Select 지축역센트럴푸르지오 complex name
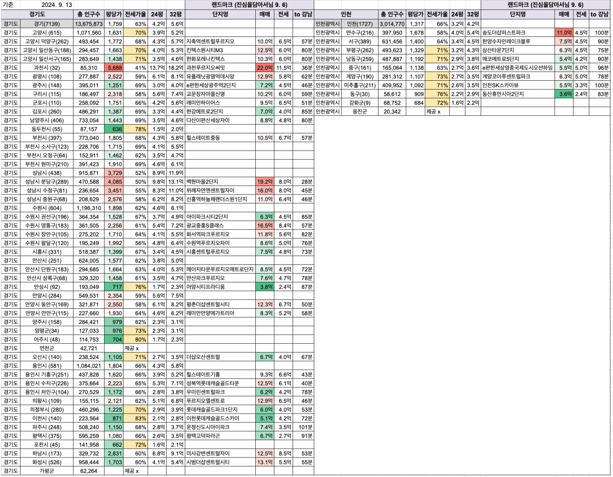 pyautogui.click(x=220, y=42)
